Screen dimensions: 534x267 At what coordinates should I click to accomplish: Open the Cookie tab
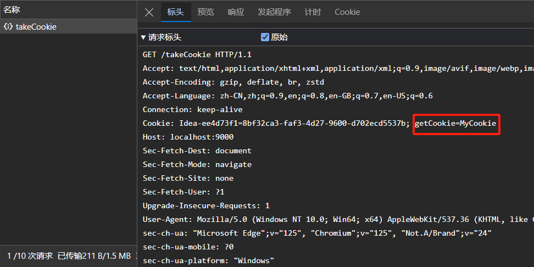pos(347,12)
